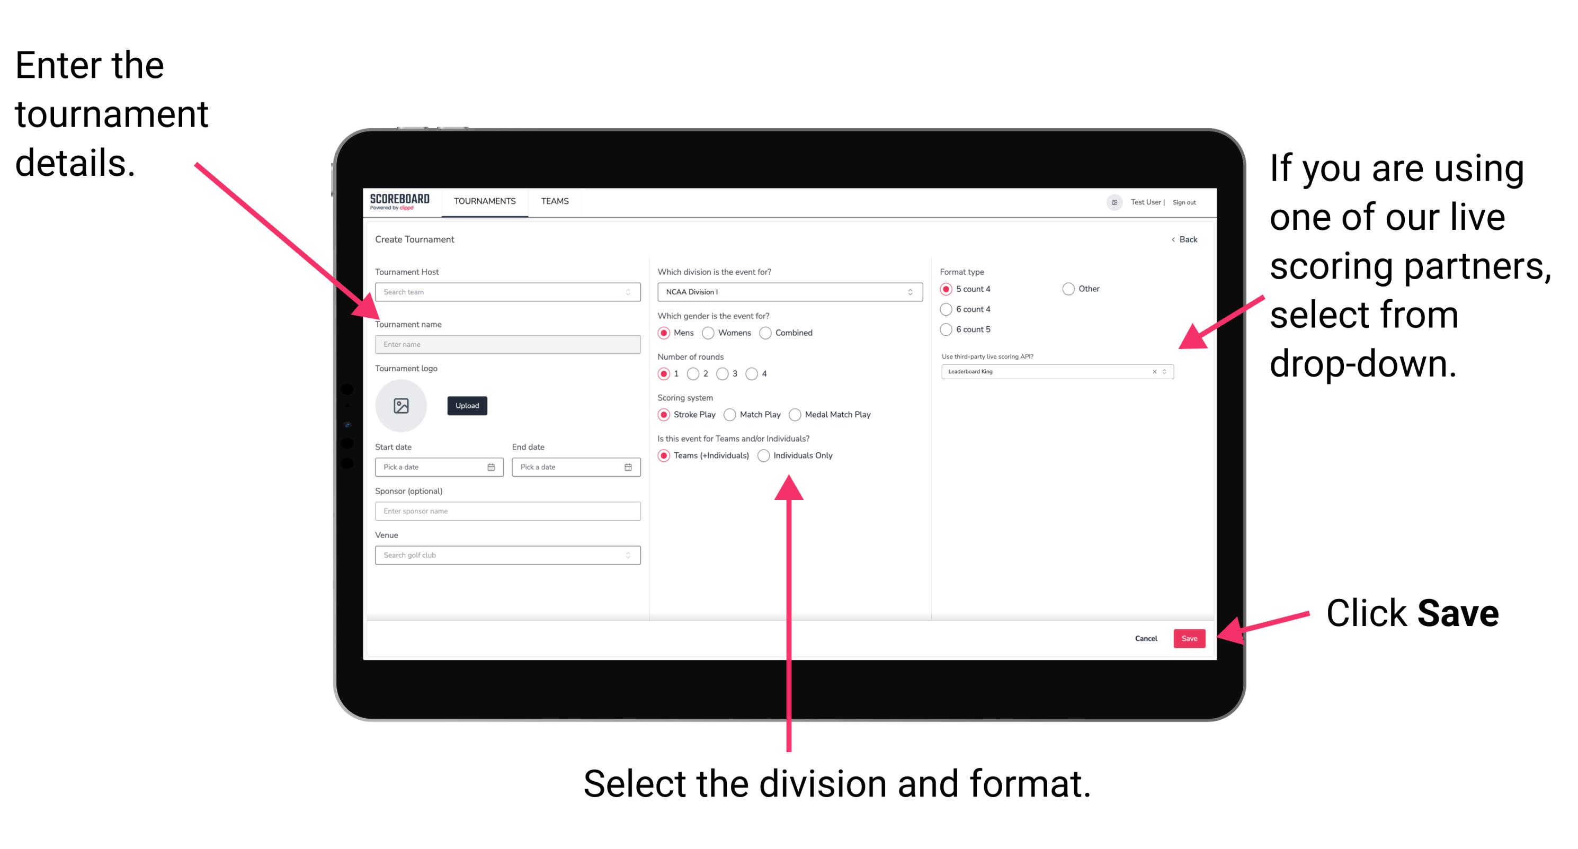This screenshot has height=849, width=1578.
Task: Select the Womens gender radio button
Action: [709, 333]
